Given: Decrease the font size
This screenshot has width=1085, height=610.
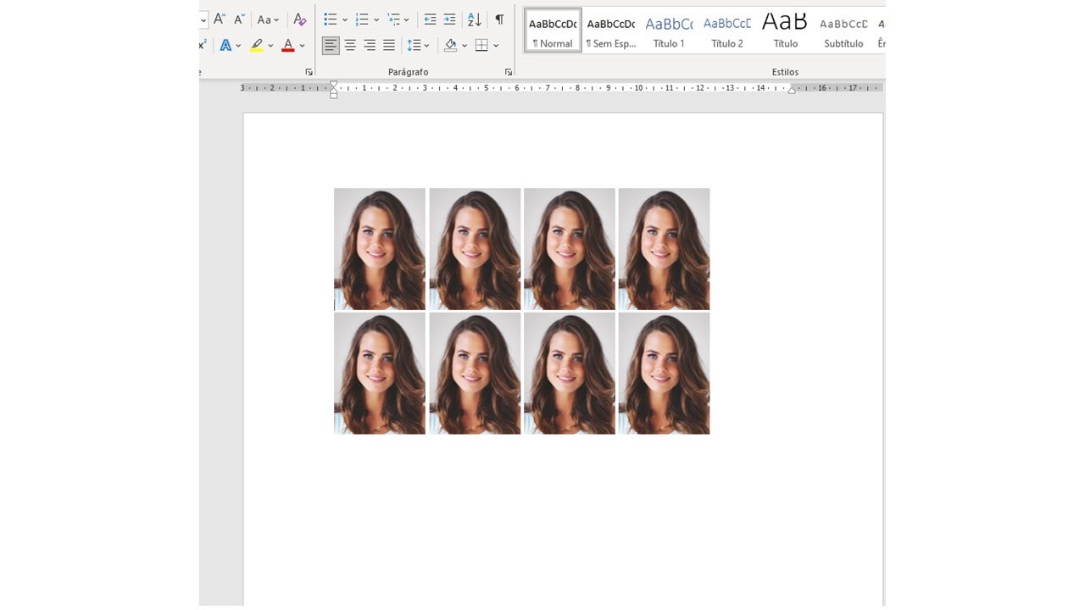Looking at the screenshot, I should coord(240,19).
